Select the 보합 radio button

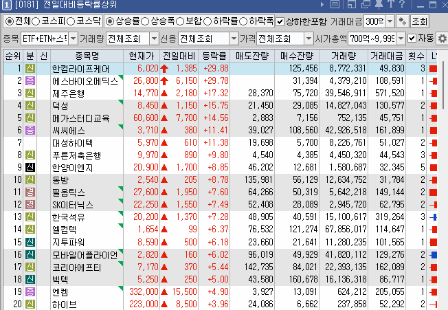click(180, 21)
